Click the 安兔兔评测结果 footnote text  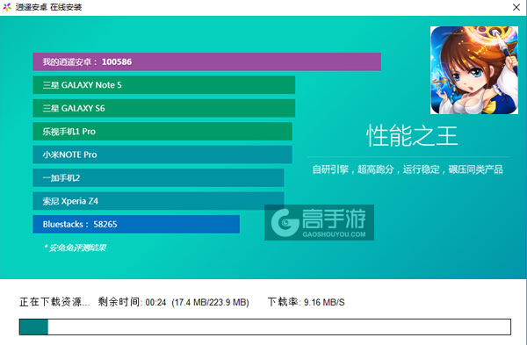point(75,248)
